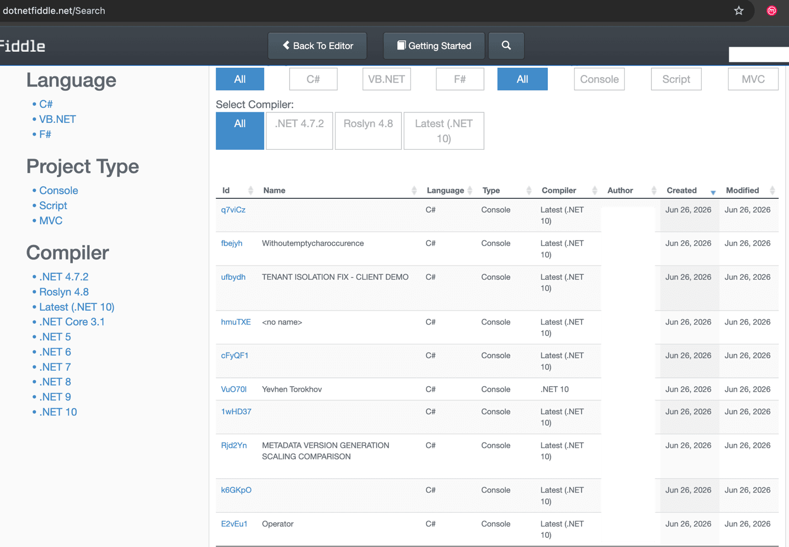Sort table by Compiler column arrows
789x547 pixels.
click(594, 191)
